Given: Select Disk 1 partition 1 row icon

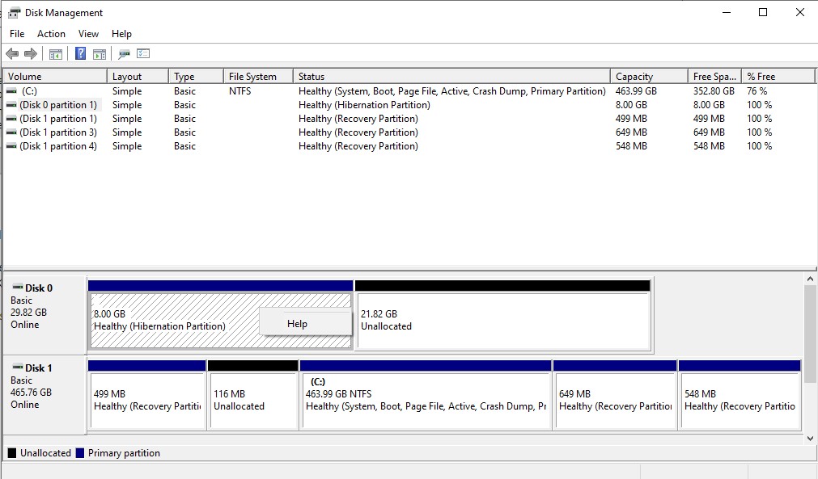Looking at the screenshot, I should pos(11,119).
